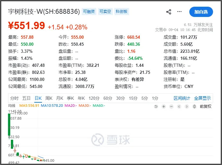Zoom out chart with minus icon
Viewport: 222px width, 165px height.
171,106
